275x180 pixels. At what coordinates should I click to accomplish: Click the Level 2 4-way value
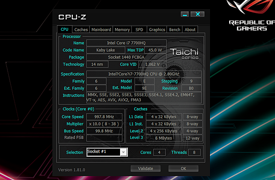[192, 131]
